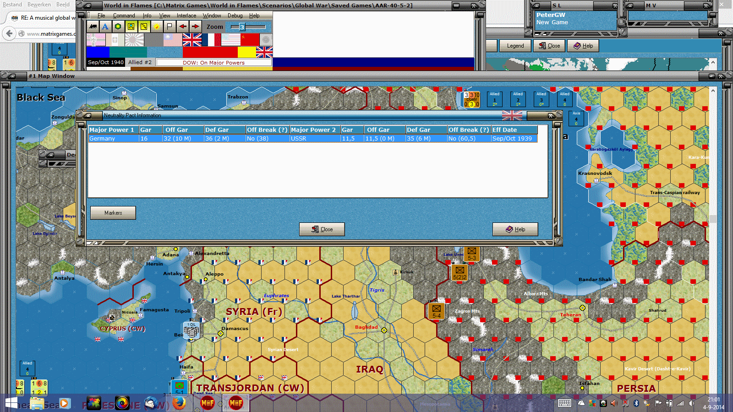This screenshot has width=733, height=412.
Task: Click Help button in the overview map window
Action: [583, 46]
